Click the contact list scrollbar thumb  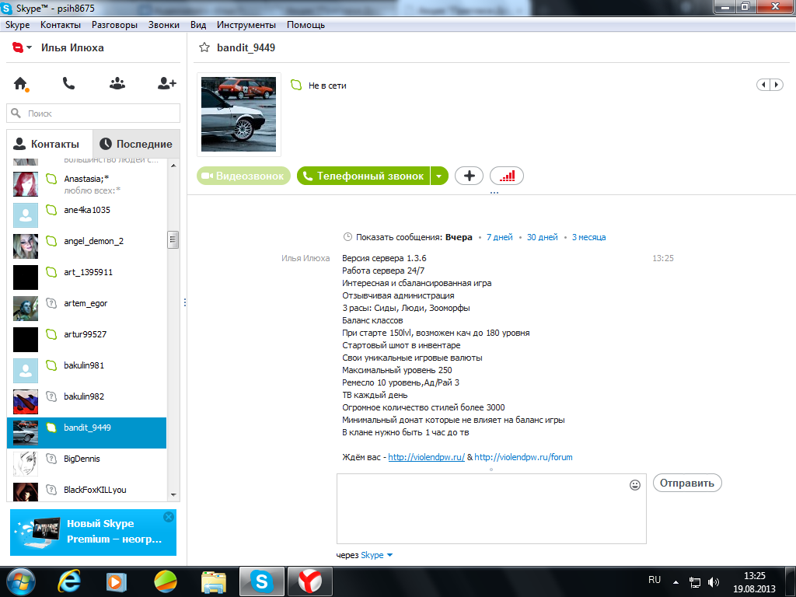click(x=173, y=239)
